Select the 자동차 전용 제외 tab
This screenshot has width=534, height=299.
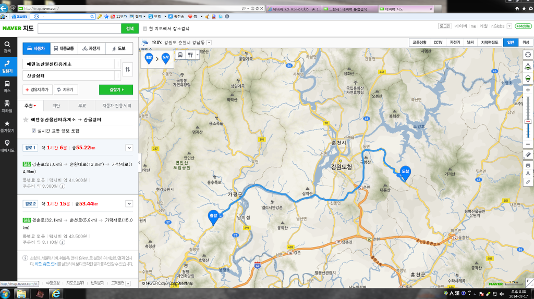(117, 106)
